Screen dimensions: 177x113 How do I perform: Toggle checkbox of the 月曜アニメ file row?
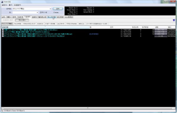point(3,30)
